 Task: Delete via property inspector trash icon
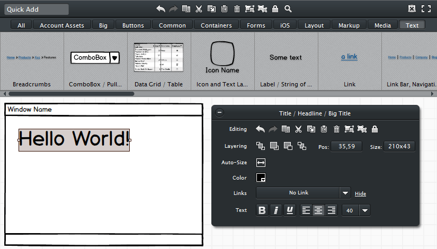[336, 129]
